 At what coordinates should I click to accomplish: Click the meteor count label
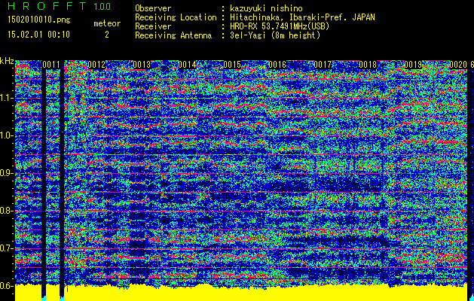[x=106, y=24]
